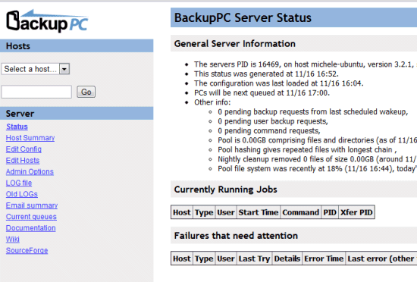Click the 'Pool hashing gives repeated files' line
The height and width of the screenshot is (282, 417).
(307, 149)
